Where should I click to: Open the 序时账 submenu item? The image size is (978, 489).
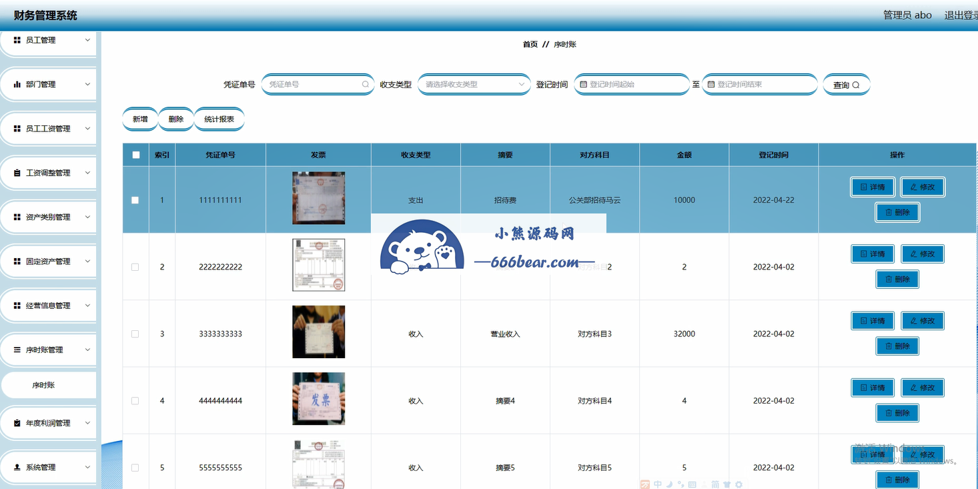[44, 386]
